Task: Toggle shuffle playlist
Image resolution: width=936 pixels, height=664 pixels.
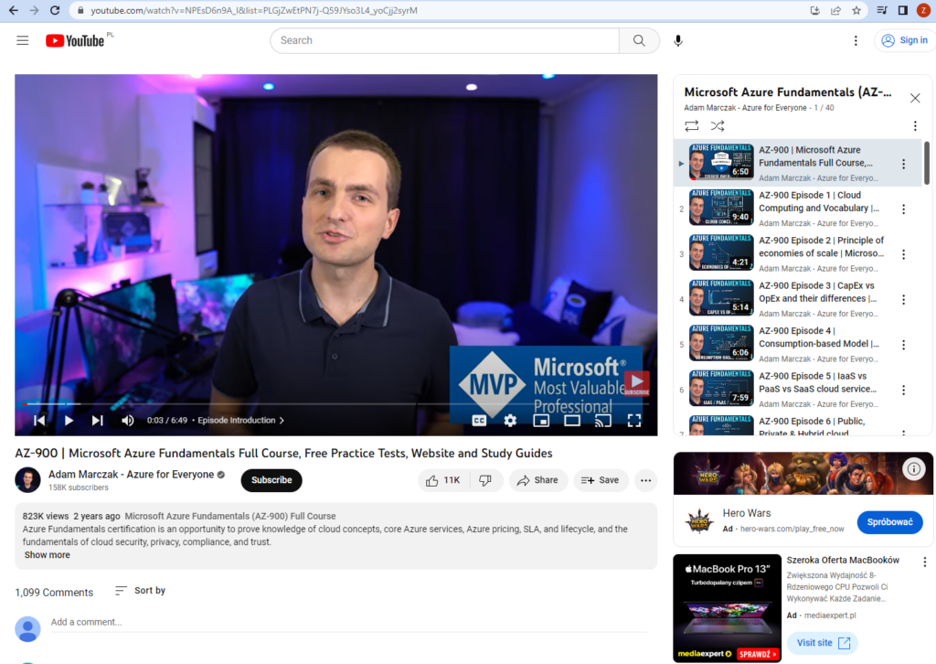Action: [718, 126]
